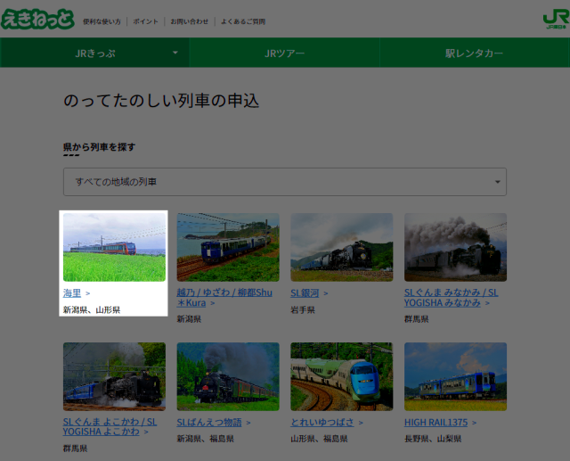The image size is (570, 461).
Task: Open 便利な使い方 link
Action: pyautogui.click(x=102, y=21)
